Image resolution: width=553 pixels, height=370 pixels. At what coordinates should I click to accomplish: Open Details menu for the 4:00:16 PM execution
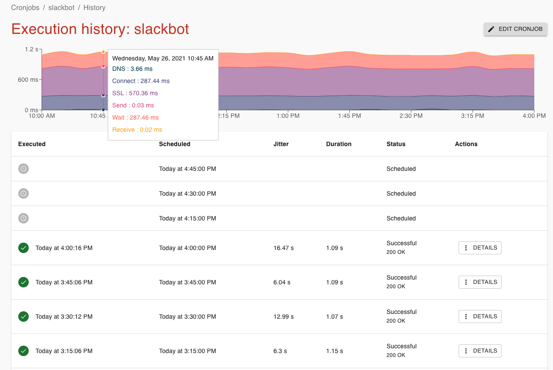(x=480, y=248)
